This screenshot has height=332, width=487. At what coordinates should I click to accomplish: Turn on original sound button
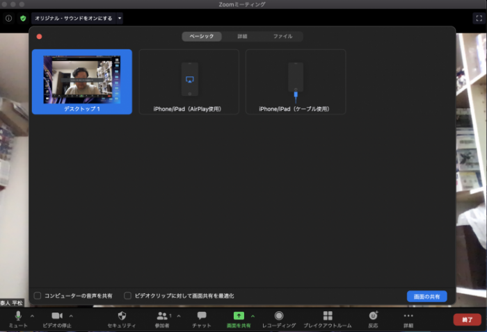pos(73,18)
